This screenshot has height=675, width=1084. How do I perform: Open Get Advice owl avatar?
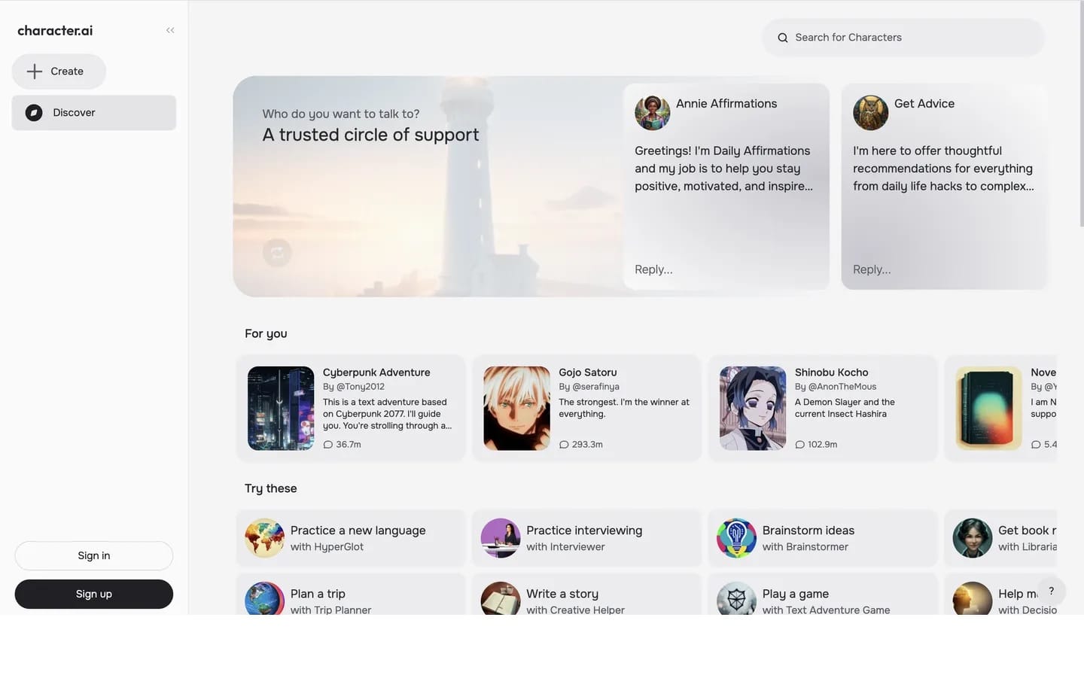(x=870, y=113)
